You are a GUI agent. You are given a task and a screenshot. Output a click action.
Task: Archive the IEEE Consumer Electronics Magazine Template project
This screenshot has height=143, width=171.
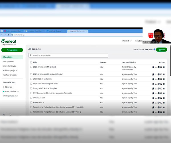pos(161,93)
